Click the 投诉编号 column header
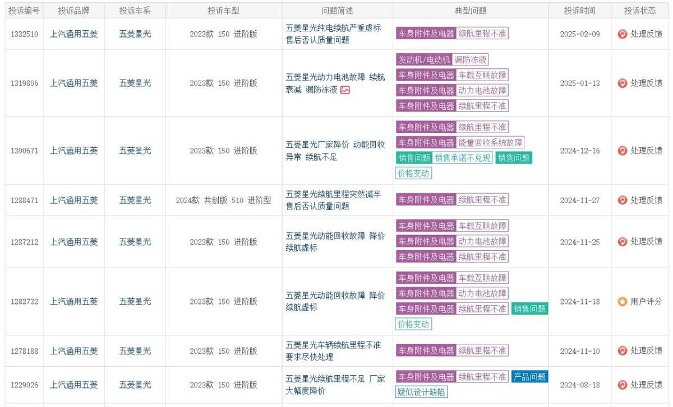673x407 pixels. (x=24, y=11)
